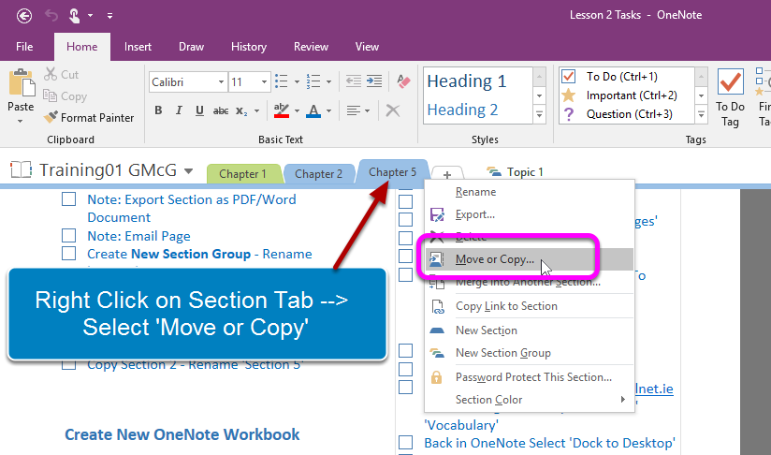The image size is (771, 455).
Task: Click the Cut scissors button
Action: (x=61, y=74)
